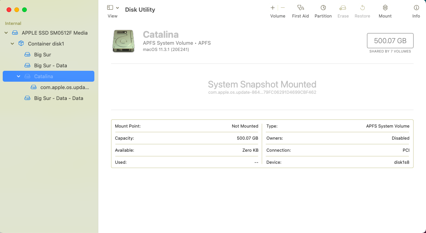426x233 pixels.
Task: Select Container disk1 row
Action: (x=49, y=44)
